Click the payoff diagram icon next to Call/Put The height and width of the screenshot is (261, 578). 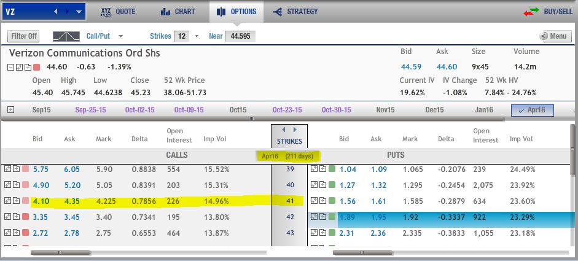(66, 36)
